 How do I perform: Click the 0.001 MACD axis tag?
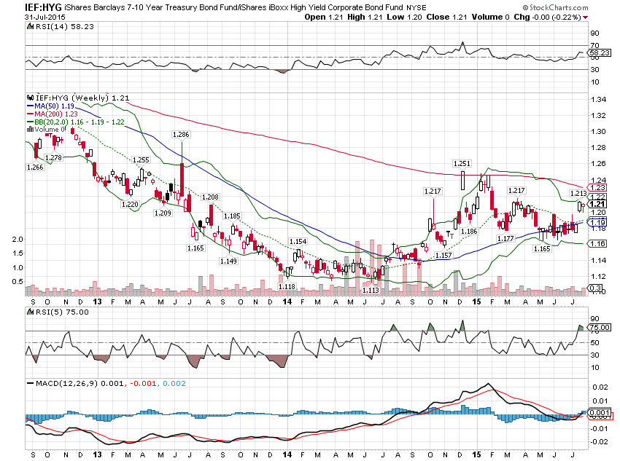pos(600,412)
